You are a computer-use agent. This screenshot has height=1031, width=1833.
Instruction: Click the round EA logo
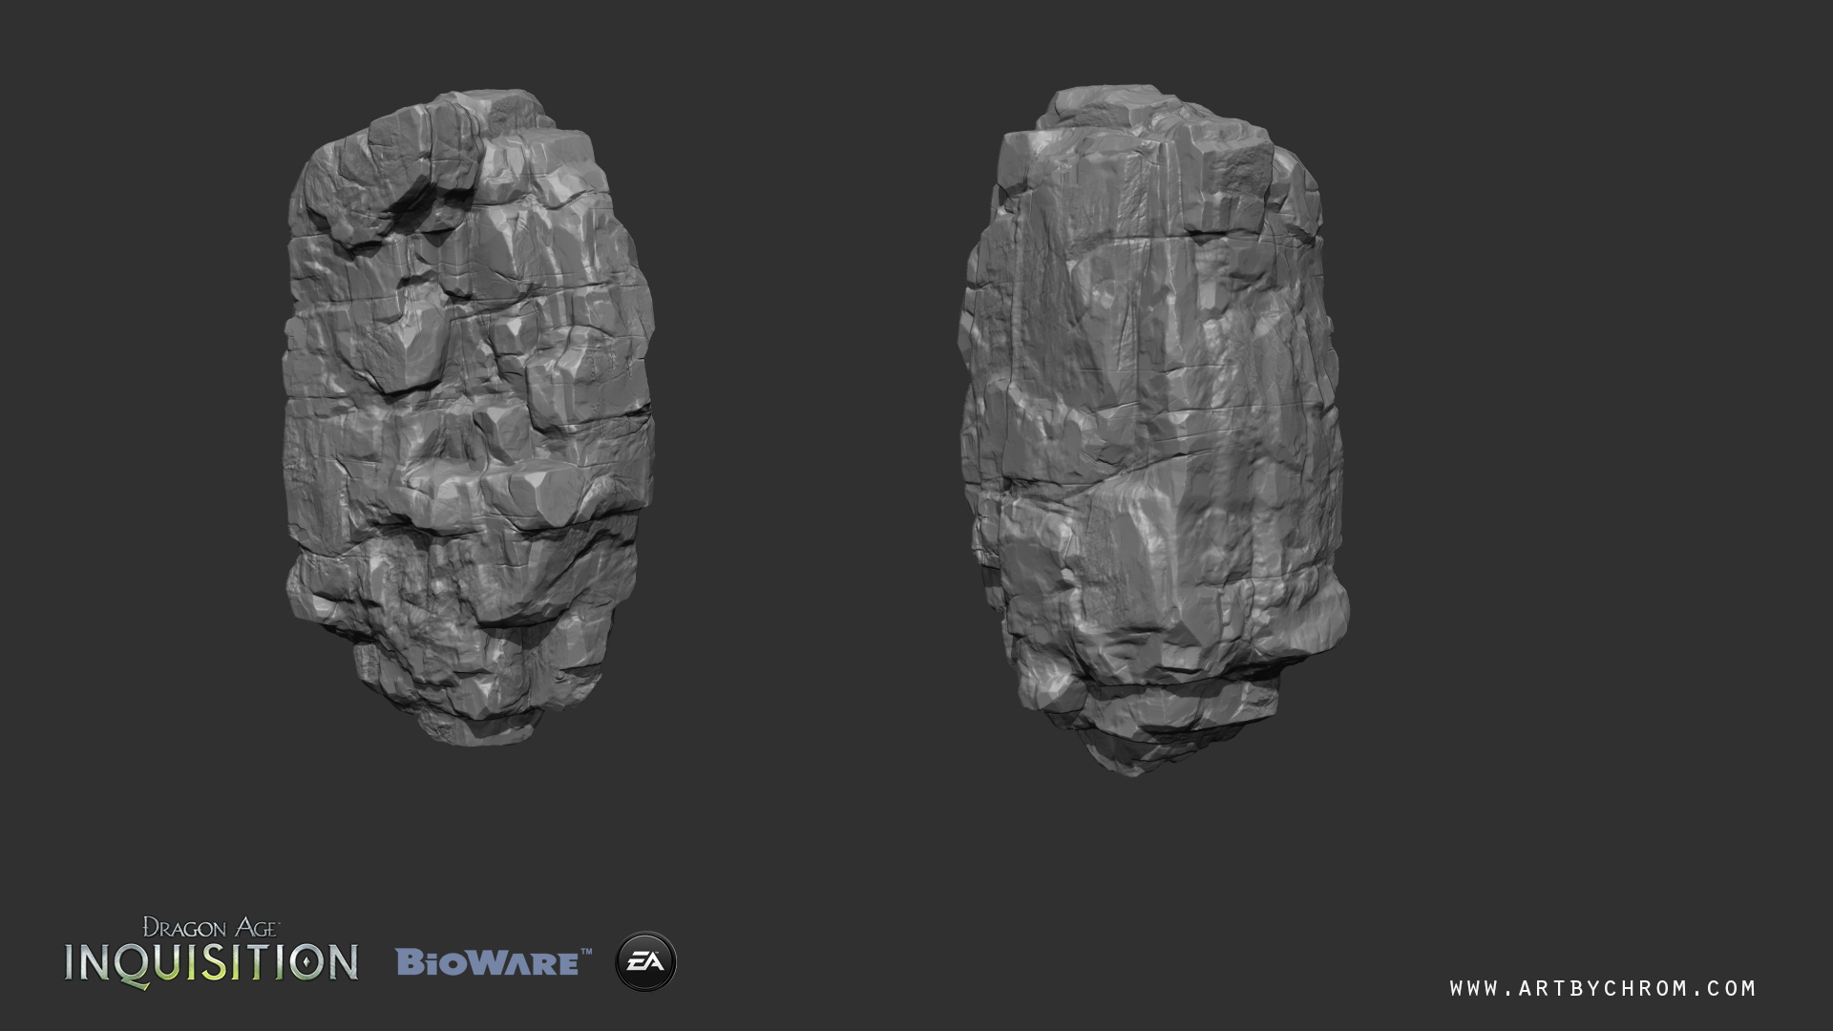point(646,961)
